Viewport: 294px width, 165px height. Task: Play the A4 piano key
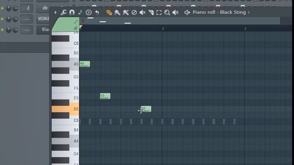pos(65,141)
